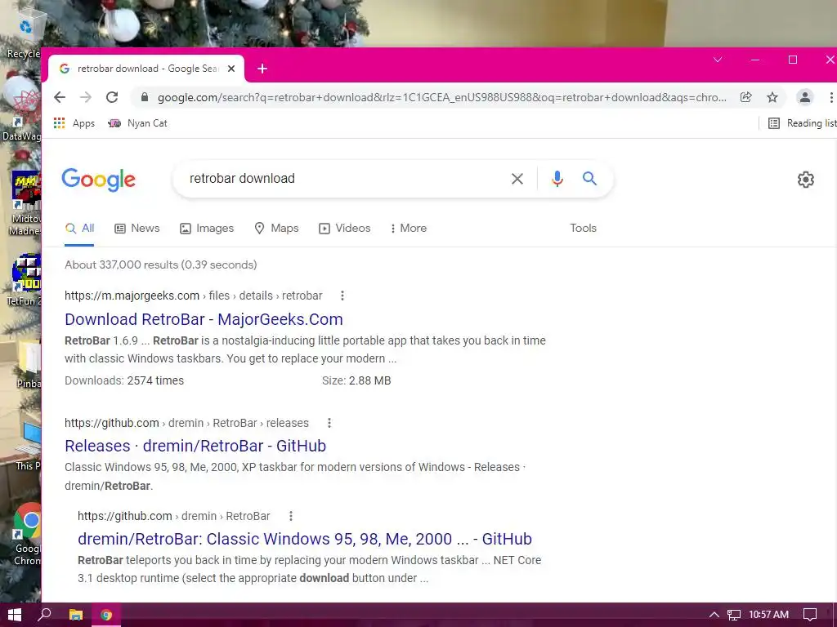This screenshot has width=837, height=627.
Task: Open the Nyan Cat bookmark
Action: pyautogui.click(x=137, y=123)
